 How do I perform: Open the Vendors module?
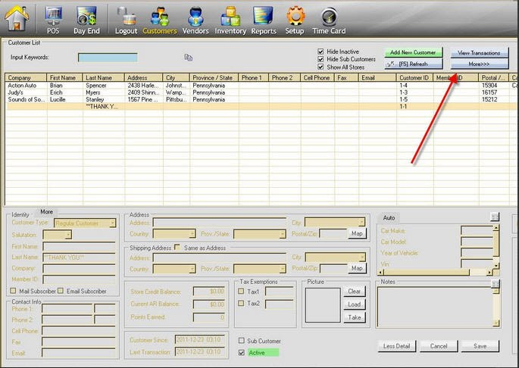pyautogui.click(x=195, y=20)
